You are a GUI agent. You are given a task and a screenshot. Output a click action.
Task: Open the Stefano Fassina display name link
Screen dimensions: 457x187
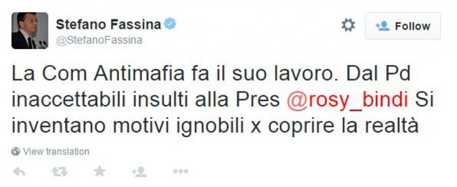[109, 24]
